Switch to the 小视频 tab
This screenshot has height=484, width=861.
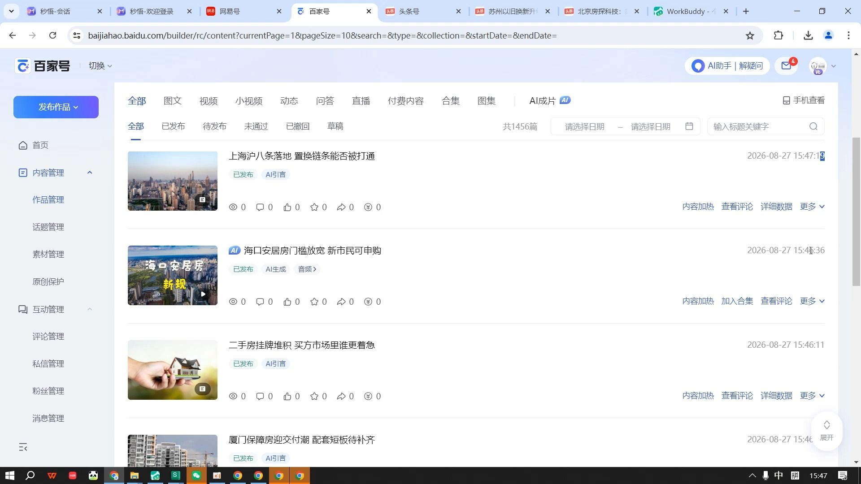[249, 101]
